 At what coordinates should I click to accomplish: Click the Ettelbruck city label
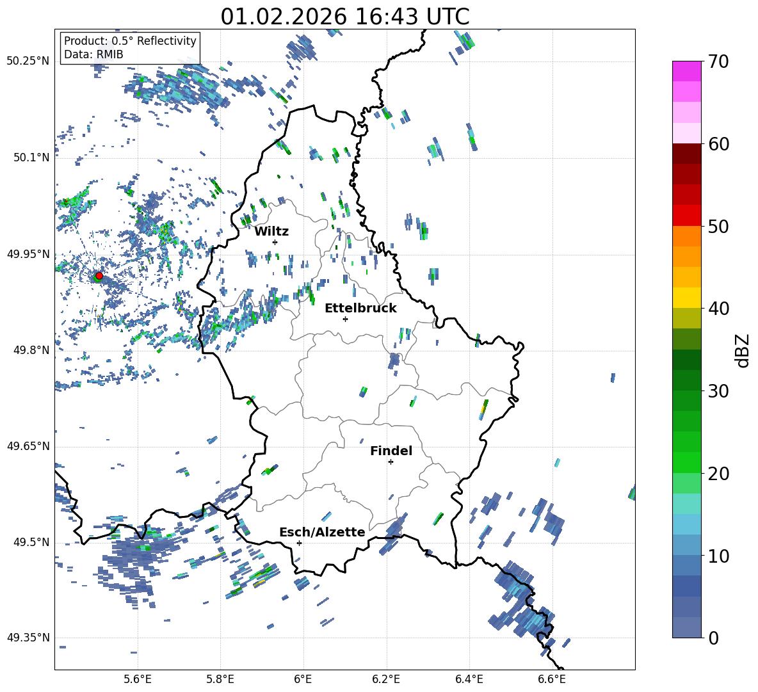point(360,309)
